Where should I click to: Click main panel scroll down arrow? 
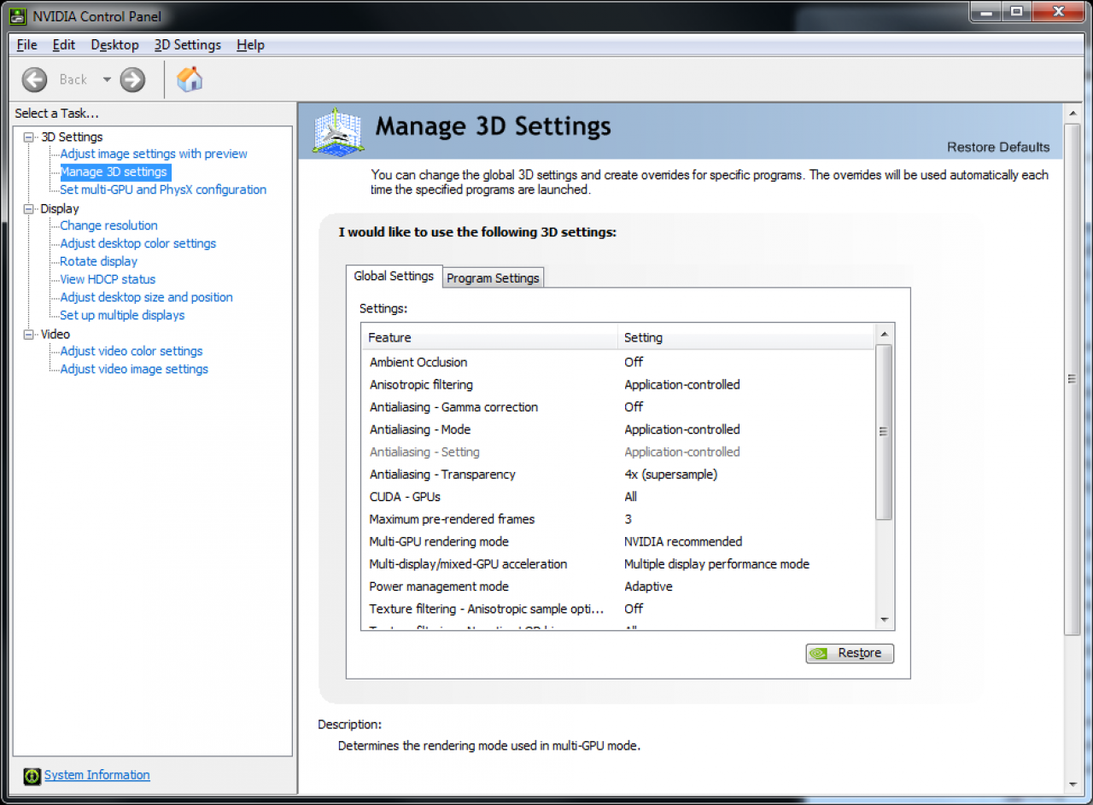[1073, 785]
